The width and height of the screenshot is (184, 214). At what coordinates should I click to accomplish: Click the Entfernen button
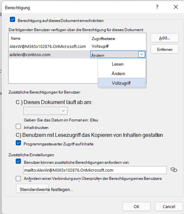165,49
